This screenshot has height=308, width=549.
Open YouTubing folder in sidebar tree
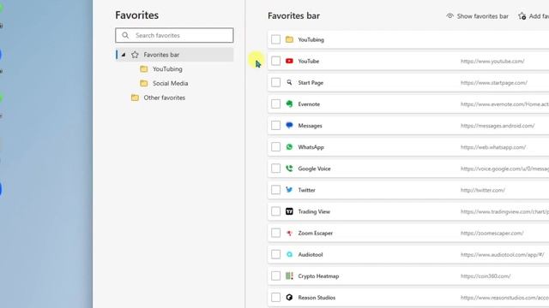pos(167,69)
